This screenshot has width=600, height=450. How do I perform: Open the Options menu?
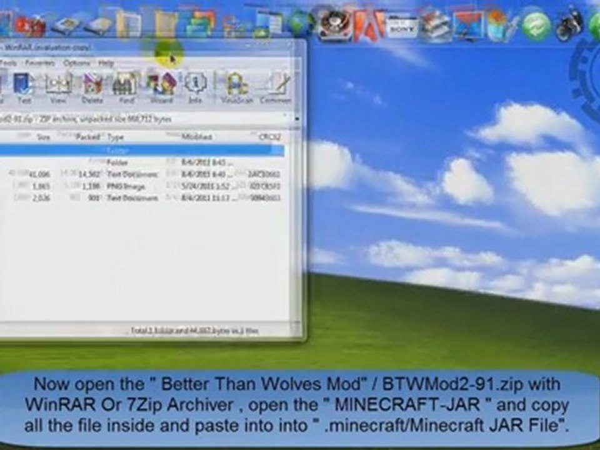point(76,62)
